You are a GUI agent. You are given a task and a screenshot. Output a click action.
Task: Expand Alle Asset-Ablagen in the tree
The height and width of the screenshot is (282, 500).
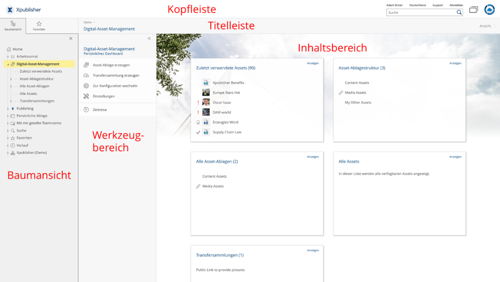(11, 86)
